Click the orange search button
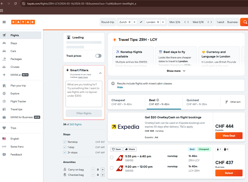 click(x=244, y=22)
